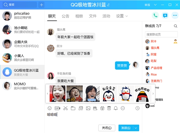The image size is (180, 133).
Task: Click the GIF video recording icon
Action: coord(57,108)
